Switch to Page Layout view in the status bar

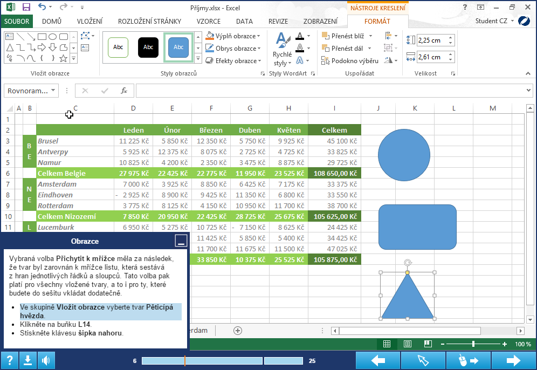point(407,344)
